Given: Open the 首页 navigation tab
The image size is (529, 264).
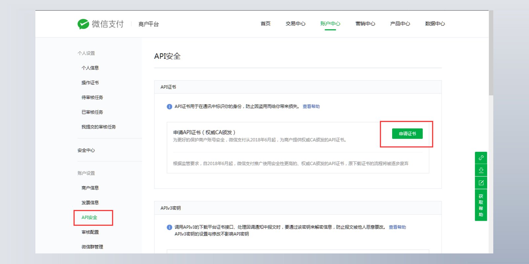Looking at the screenshot, I should (x=265, y=24).
